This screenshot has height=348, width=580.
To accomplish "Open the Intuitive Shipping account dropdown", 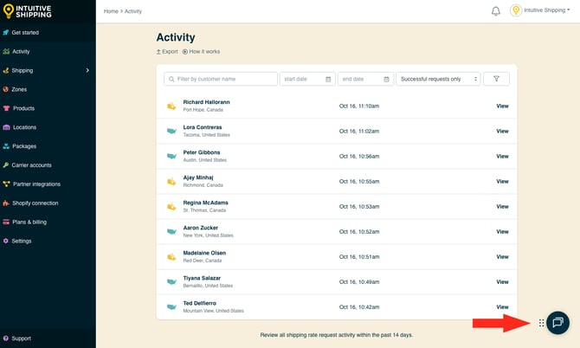I will click(x=547, y=10).
